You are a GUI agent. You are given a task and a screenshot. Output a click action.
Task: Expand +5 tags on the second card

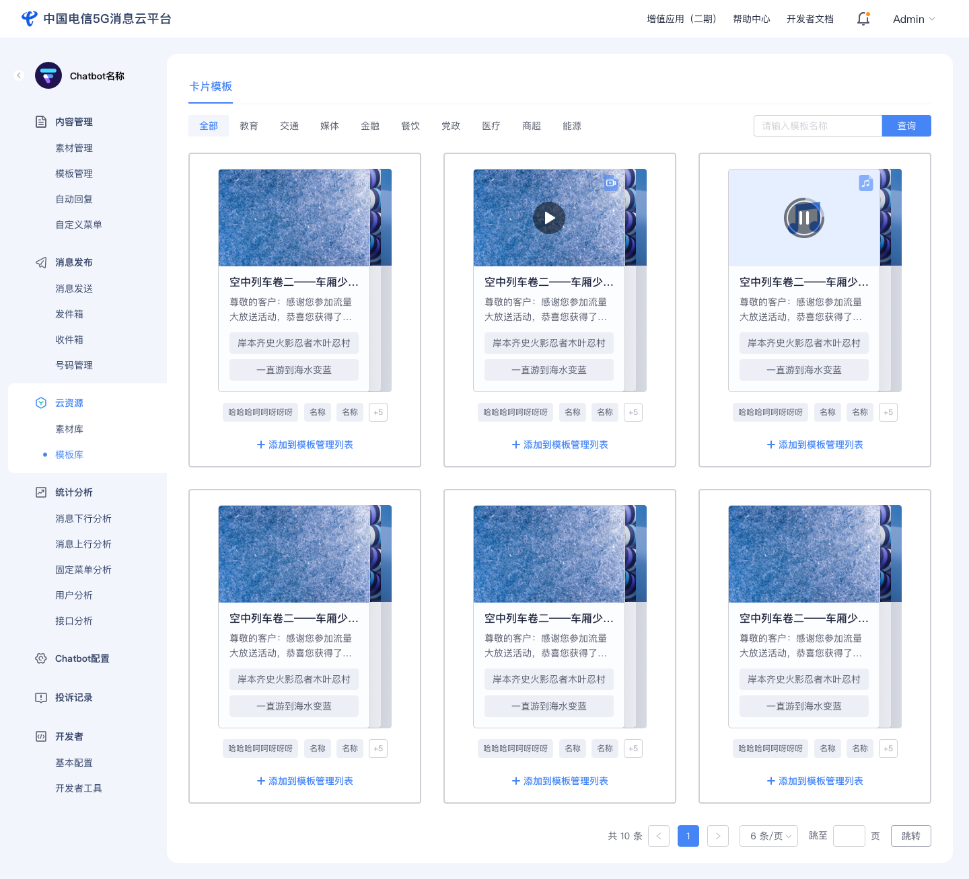click(x=633, y=412)
